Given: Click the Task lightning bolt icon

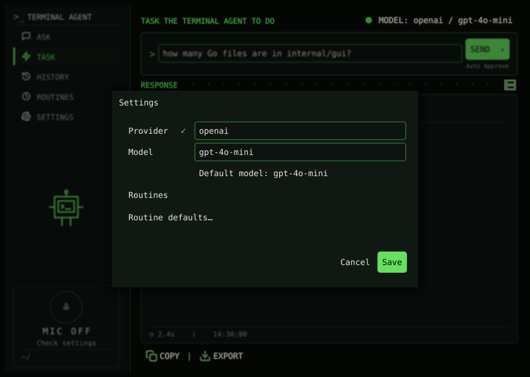Looking at the screenshot, I should [x=26, y=57].
